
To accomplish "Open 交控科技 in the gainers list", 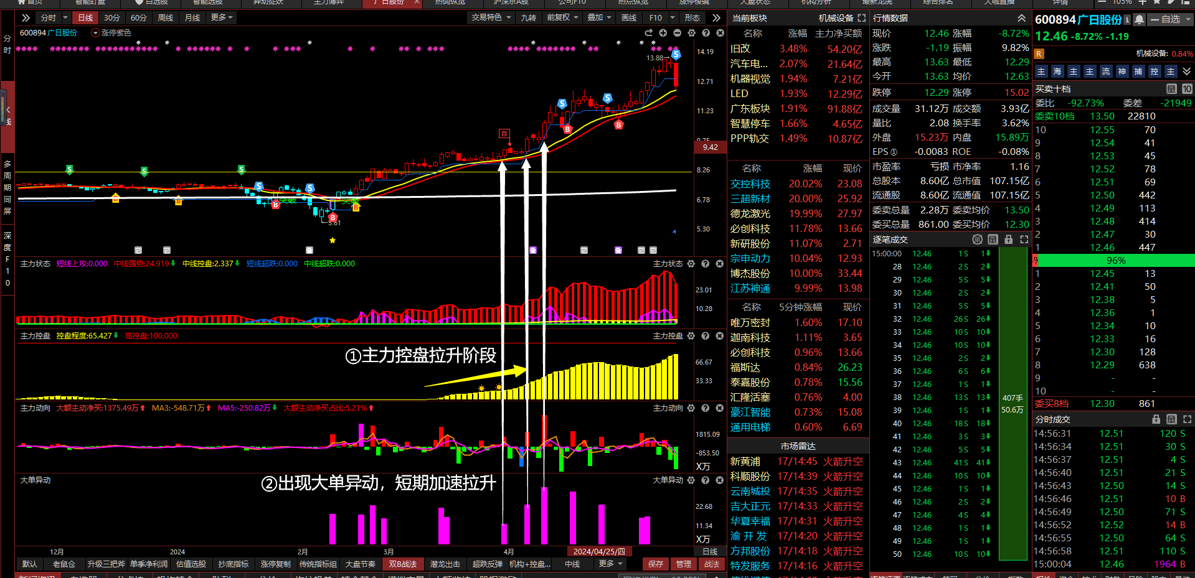I will pyautogui.click(x=750, y=184).
